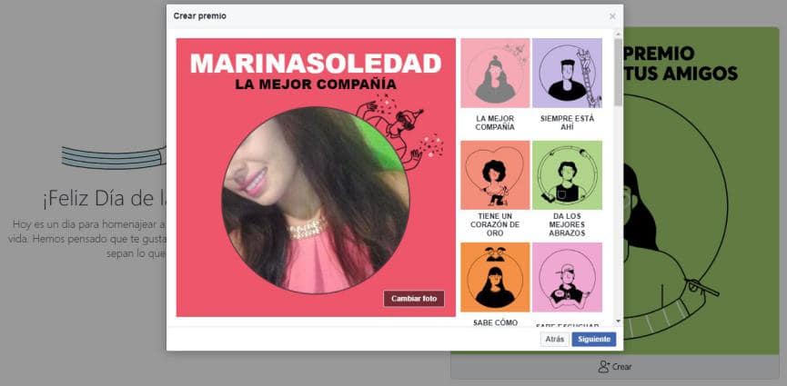Click the "MARINASOLEDAD" name on the award preview

point(316,64)
